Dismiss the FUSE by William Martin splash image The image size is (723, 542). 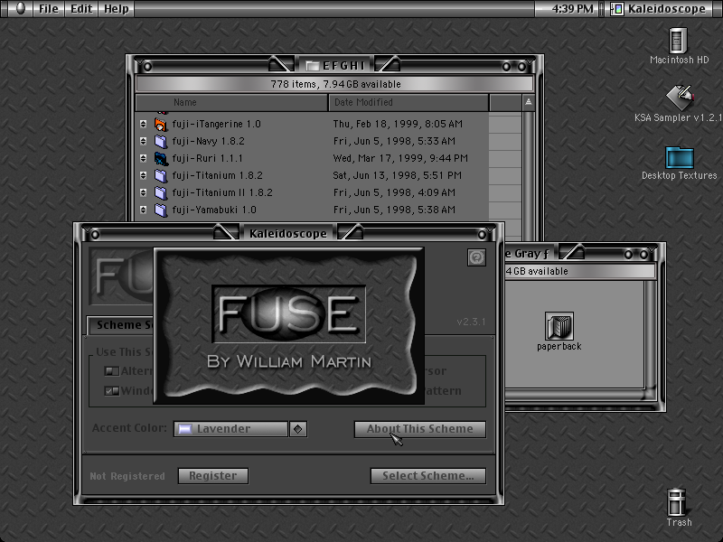click(x=288, y=326)
